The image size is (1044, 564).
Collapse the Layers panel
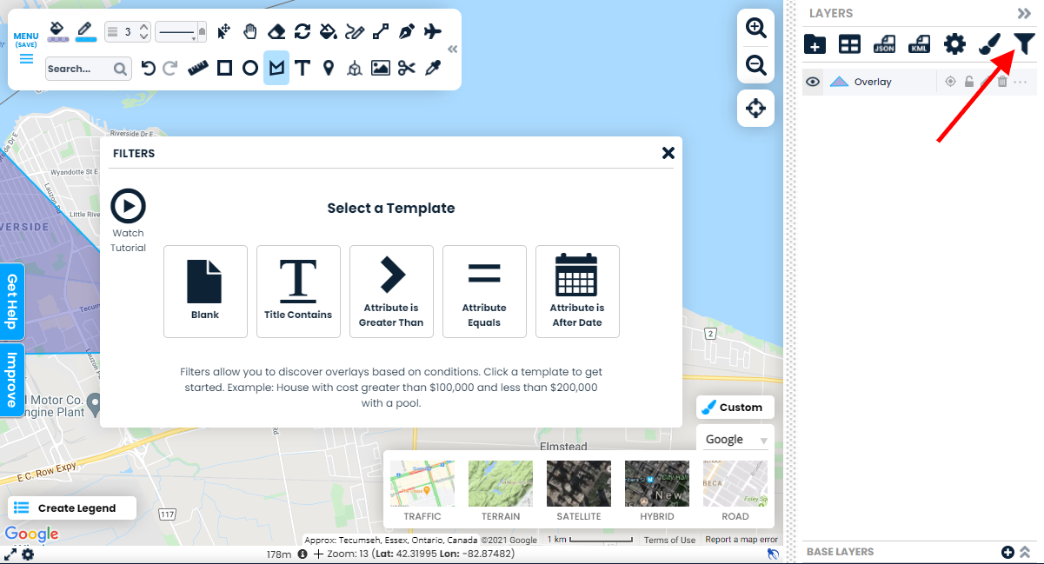(x=1023, y=13)
